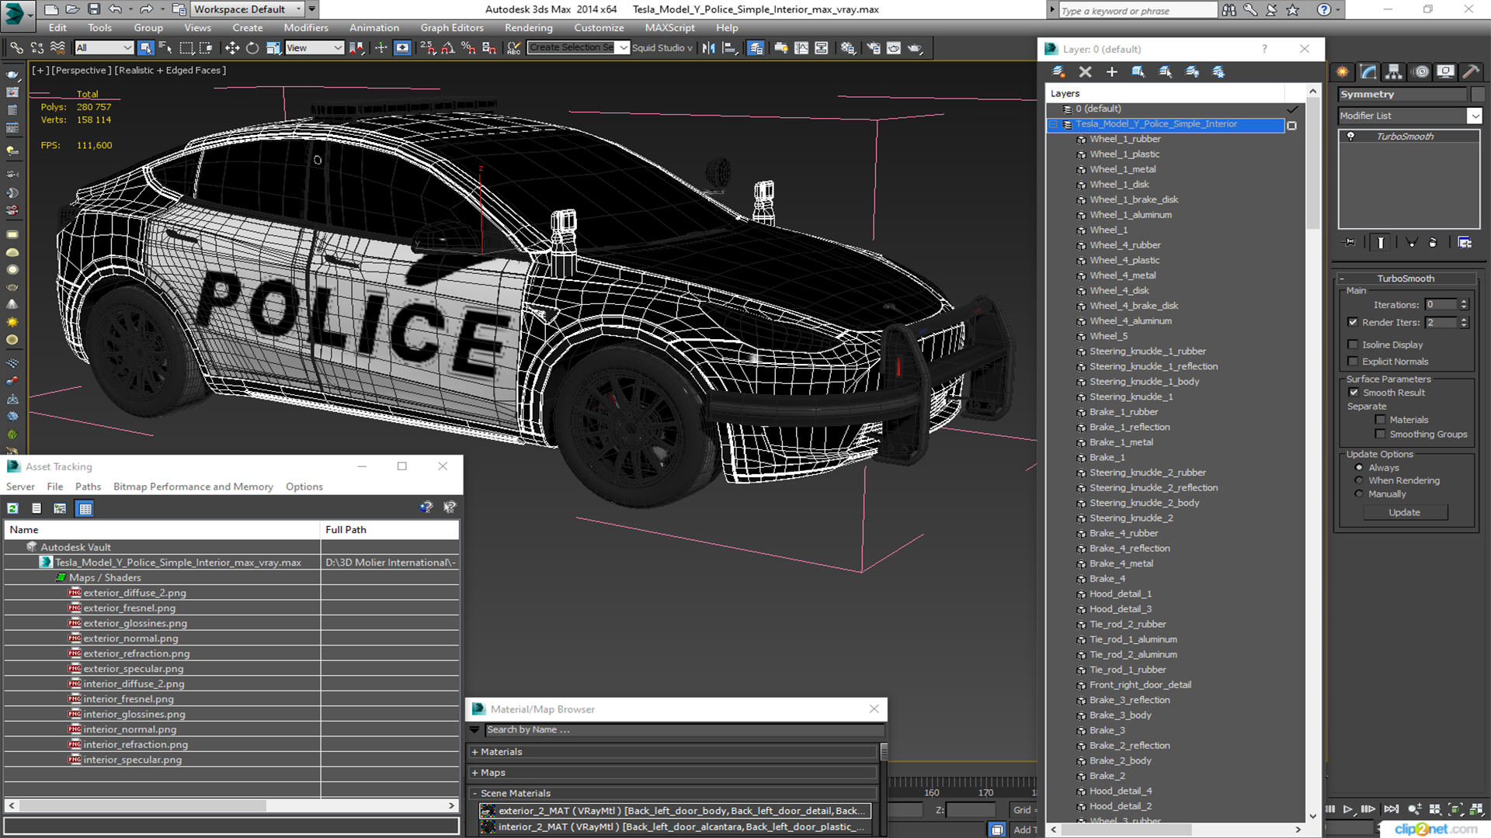This screenshot has width=1491, height=838.
Task: Click Select Highlighted Objects and Layers icon
Action: coord(1138,71)
